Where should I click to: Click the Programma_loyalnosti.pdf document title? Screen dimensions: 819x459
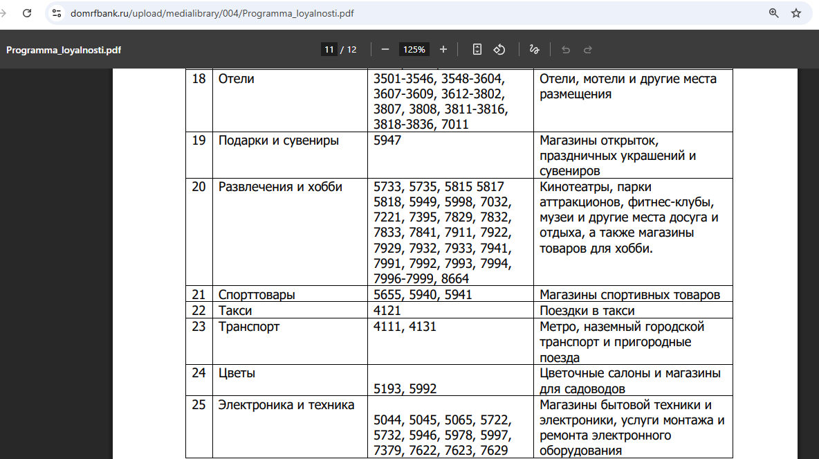pyautogui.click(x=64, y=50)
